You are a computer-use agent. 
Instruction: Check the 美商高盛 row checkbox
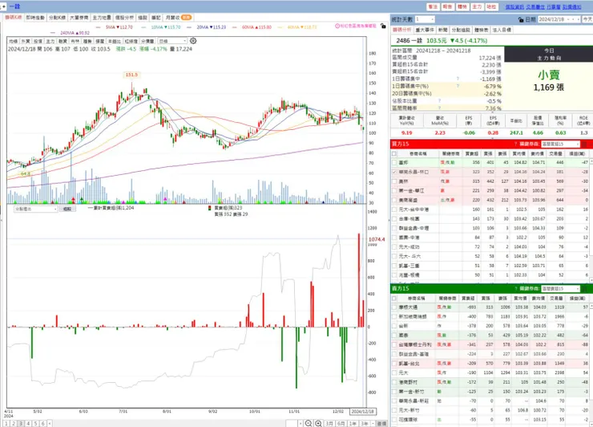coord(394,200)
